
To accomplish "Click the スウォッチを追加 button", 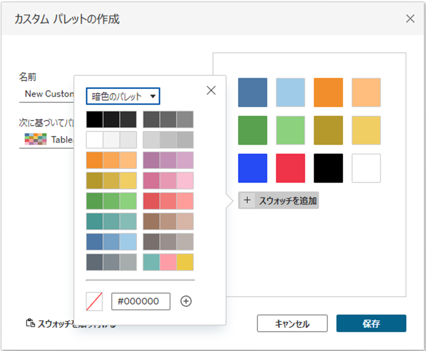I will 278,200.
